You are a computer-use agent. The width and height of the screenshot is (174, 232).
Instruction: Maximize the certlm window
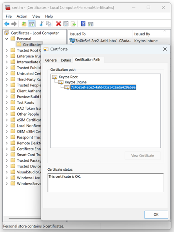click(x=149, y=7)
